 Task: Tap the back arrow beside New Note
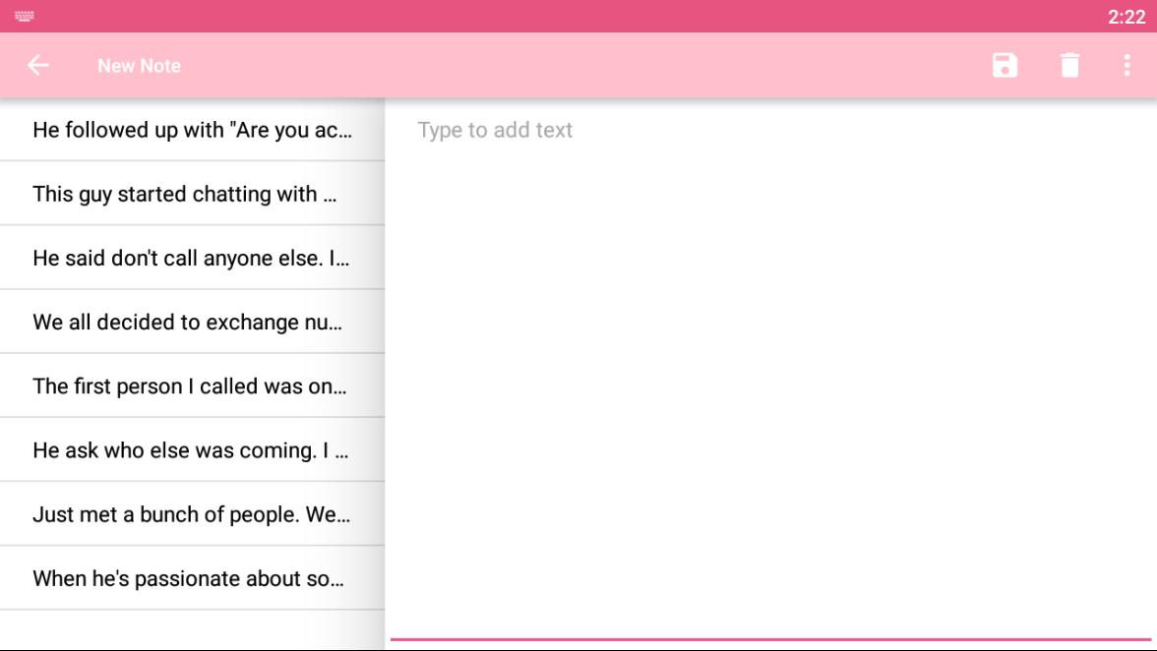click(x=37, y=66)
